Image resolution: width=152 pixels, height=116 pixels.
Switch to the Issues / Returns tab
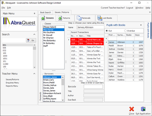point(62,12)
